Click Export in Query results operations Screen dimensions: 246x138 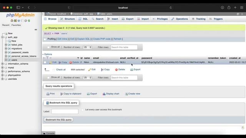click(92, 94)
